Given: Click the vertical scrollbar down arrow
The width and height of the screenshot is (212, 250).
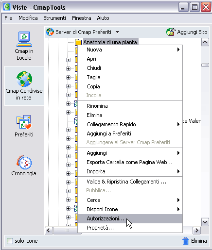Looking at the screenshot, I should click(205, 222).
